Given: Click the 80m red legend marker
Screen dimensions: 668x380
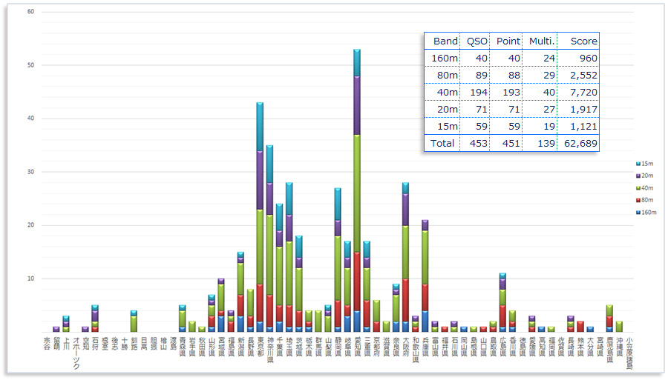Looking at the screenshot, I should coord(638,200).
